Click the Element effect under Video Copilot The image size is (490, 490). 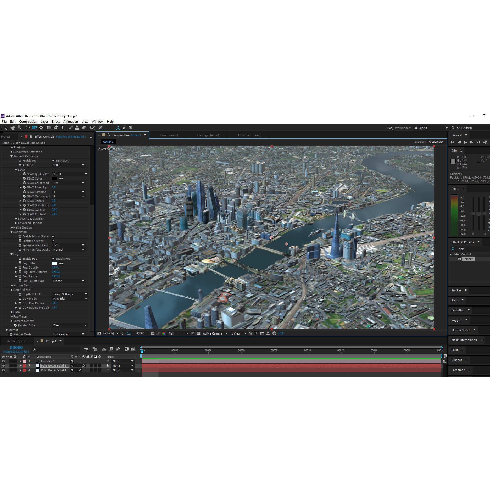coord(467,259)
